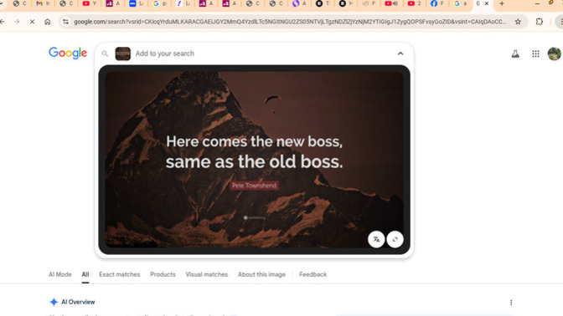The image size is (563, 316).
Task: Bookmark this page with the star
Action: pos(518,22)
